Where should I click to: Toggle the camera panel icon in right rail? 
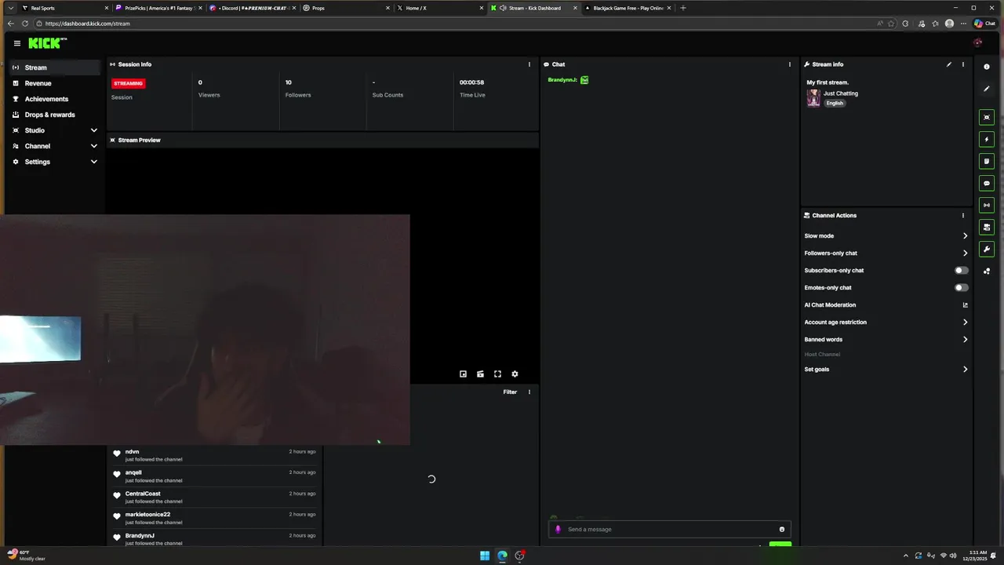click(x=987, y=227)
